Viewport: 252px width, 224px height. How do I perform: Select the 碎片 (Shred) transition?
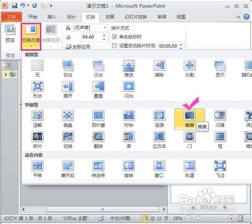pyautogui.click(x=37, y=140)
